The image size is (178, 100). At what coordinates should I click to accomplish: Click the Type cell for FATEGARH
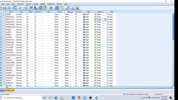(21, 24)
